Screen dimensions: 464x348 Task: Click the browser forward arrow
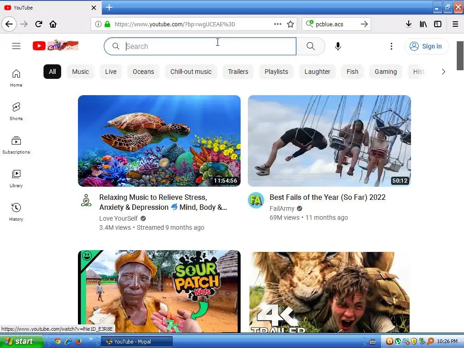(x=24, y=24)
